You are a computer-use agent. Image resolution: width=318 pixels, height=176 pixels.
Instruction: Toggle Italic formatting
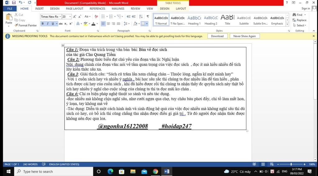point(48,24)
